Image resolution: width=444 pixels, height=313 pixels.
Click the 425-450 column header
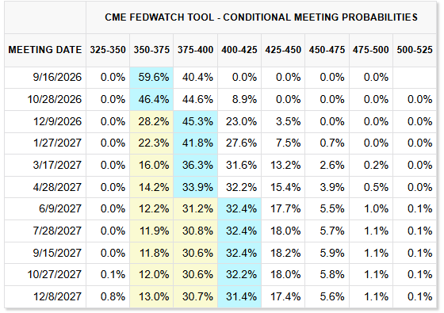point(283,50)
